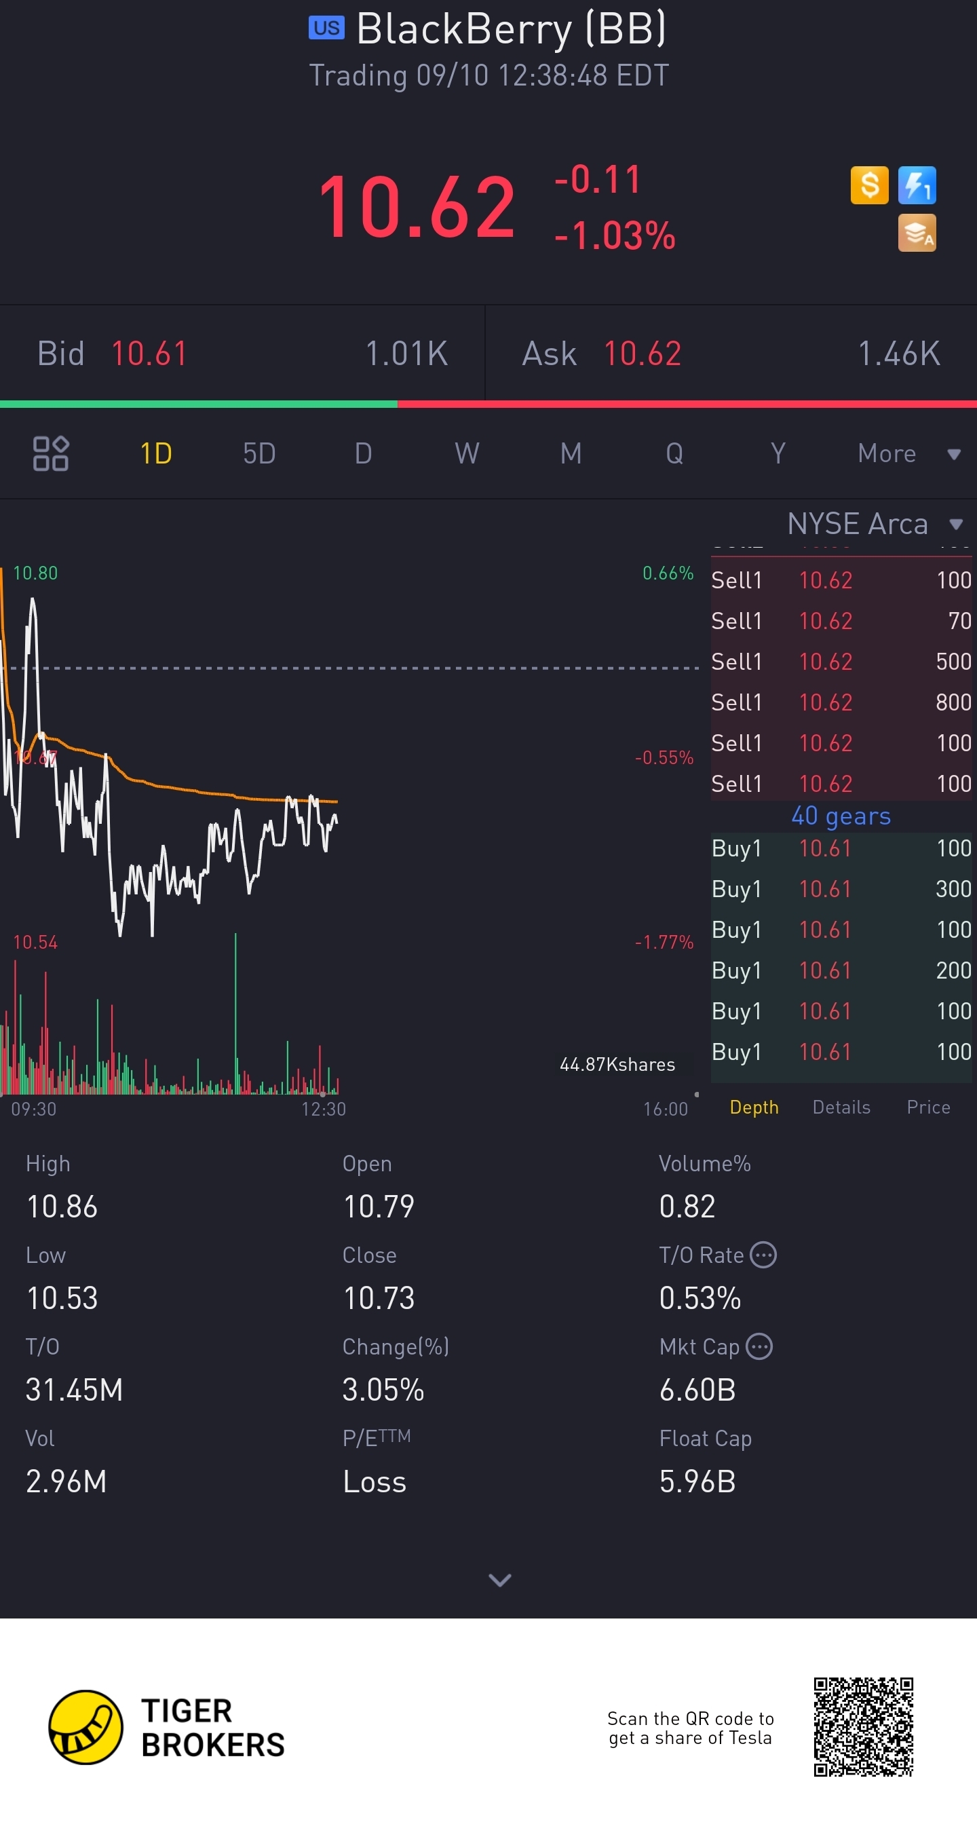977x1837 pixels.
Task: Tap the US market flag badge
Action: pyautogui.click(x=326, y=28)
